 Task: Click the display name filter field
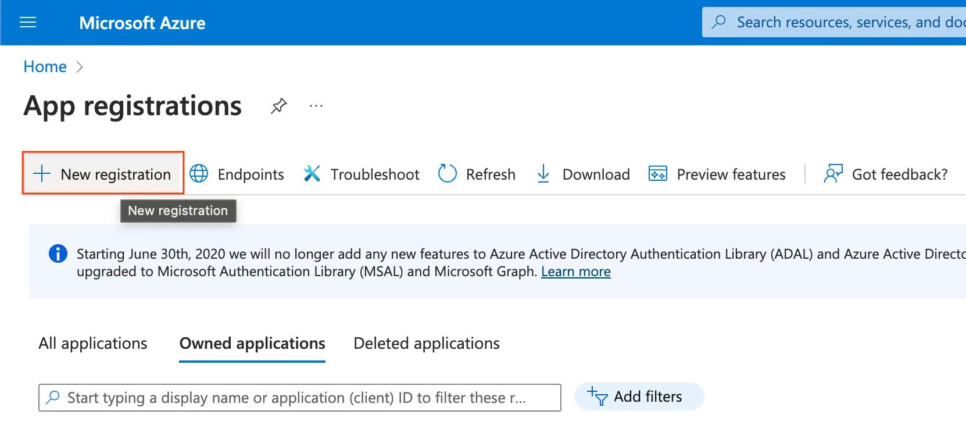tap(300, 398)
